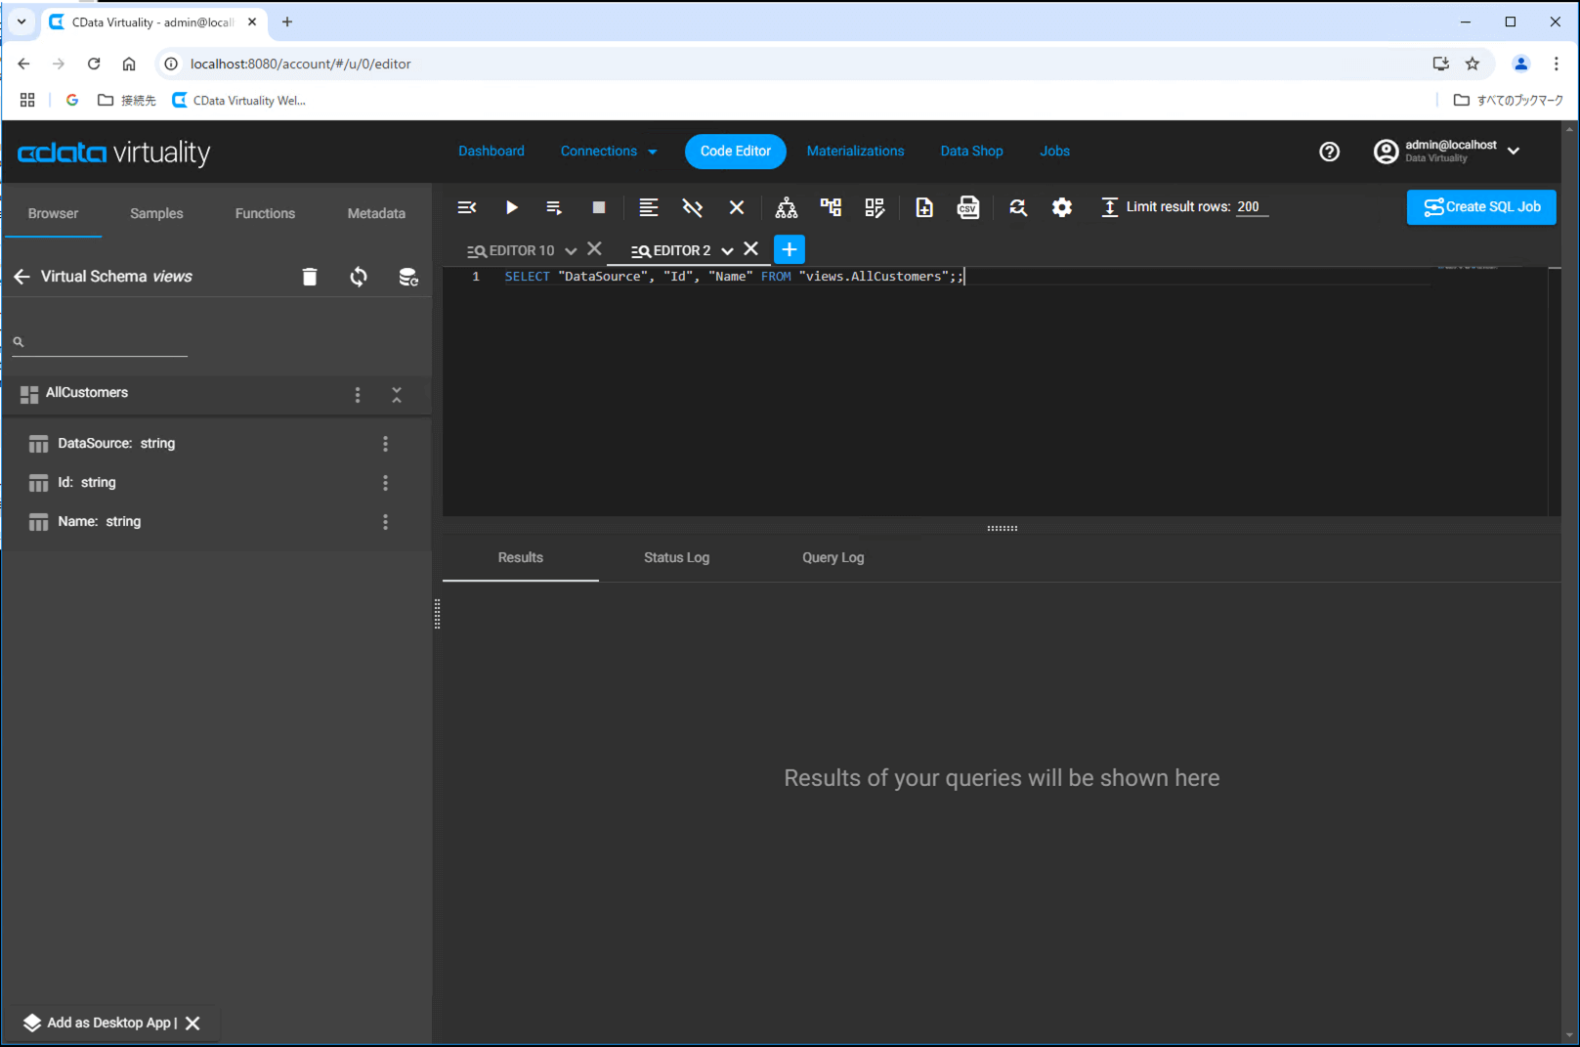Viewport: 1580px width, 1047px height.
Task: Select the DataSource: string column
Action: 116,444
